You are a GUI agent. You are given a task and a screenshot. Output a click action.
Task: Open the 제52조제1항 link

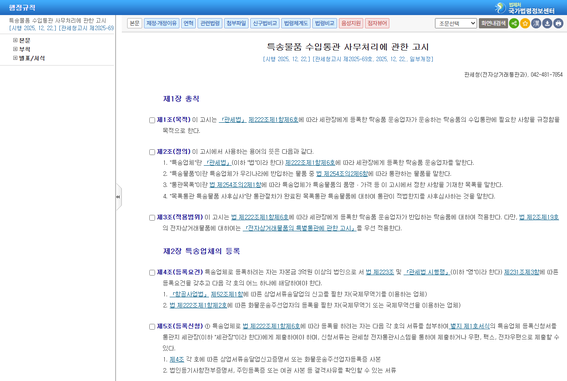[x=227, y=294]
